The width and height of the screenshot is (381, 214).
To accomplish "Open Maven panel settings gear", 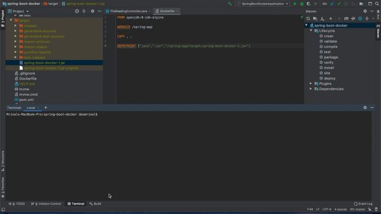I will pyautogui.click(x=365, y=11).
